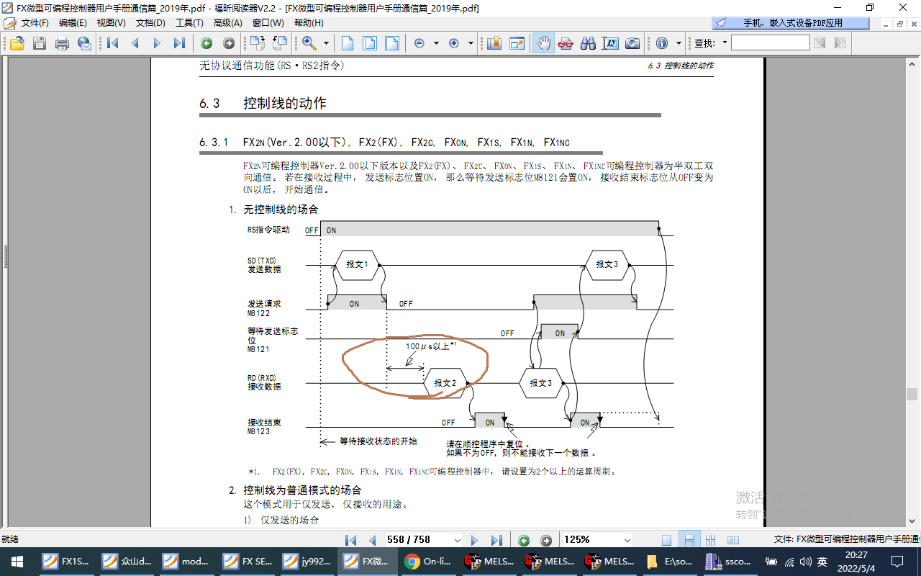Activate the text selection tool
Image resolution: width=921 pixels, height=576 pixels.
coord(609,43)
